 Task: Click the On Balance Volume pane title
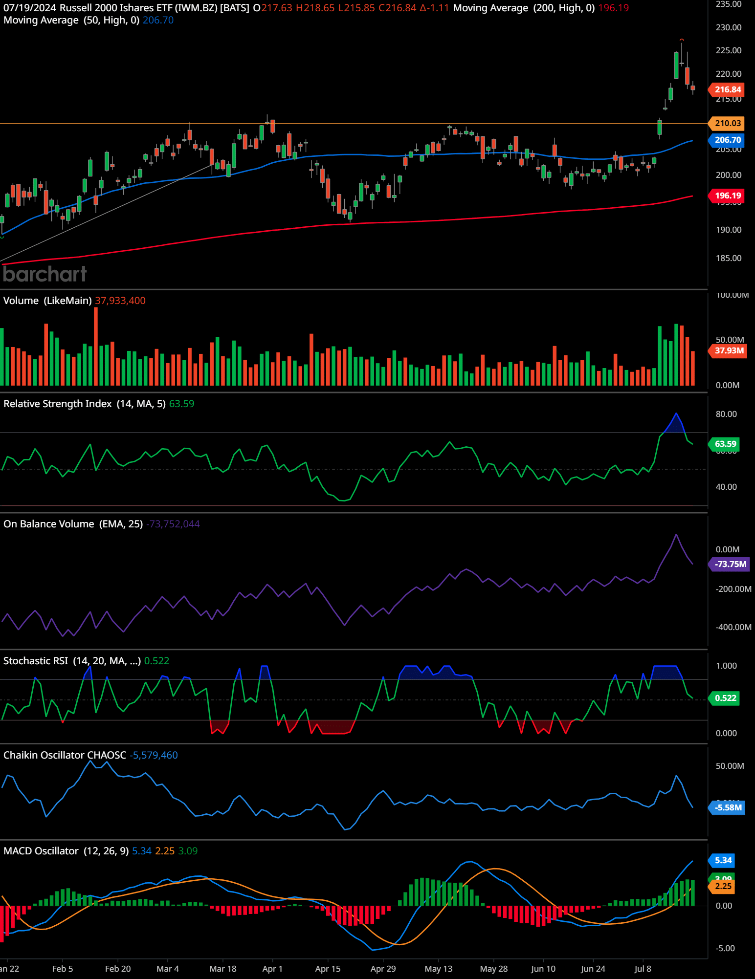point(73,524)
